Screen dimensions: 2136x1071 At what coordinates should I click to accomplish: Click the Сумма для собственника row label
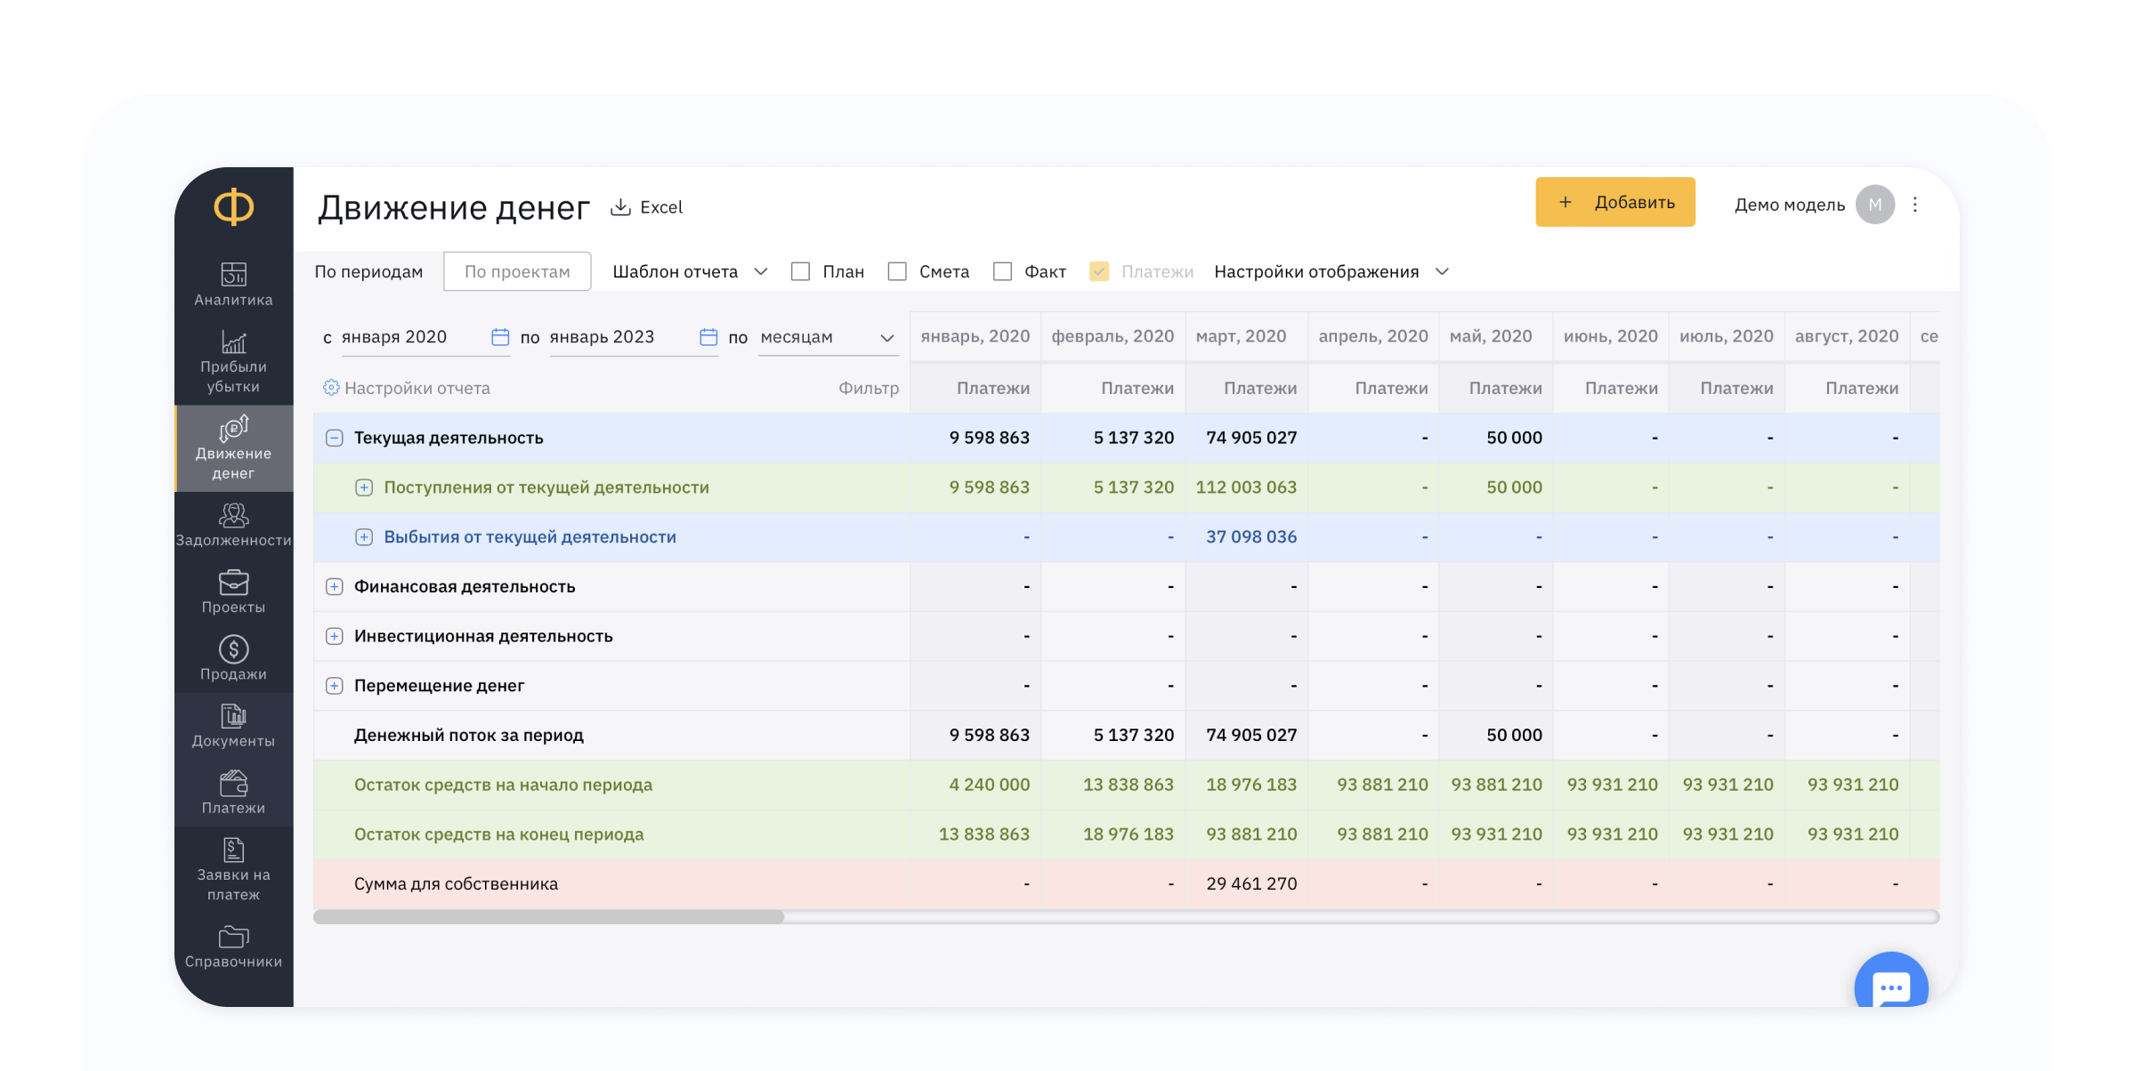(456, 884)
